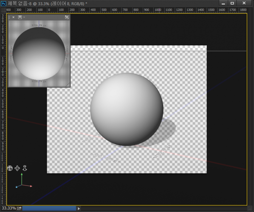The height and width of the screenshot is (212, 254).
Task: Click the red X-axis arrow of 3D widget
Action: point(31,186)
